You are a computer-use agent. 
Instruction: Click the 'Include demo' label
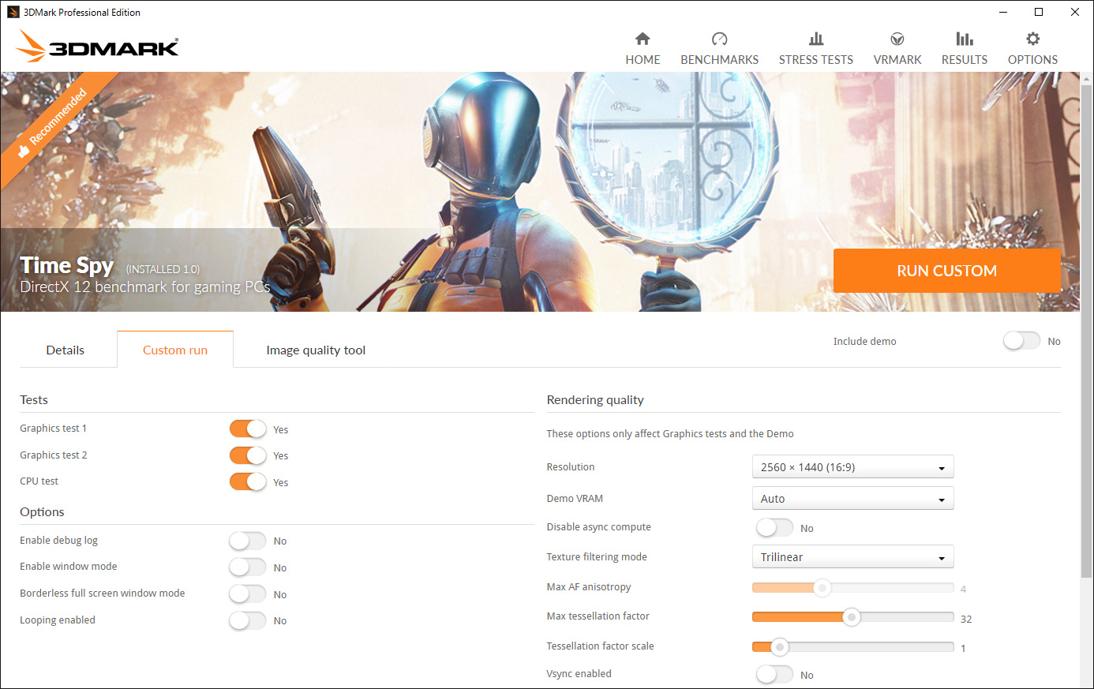(865, 342)
